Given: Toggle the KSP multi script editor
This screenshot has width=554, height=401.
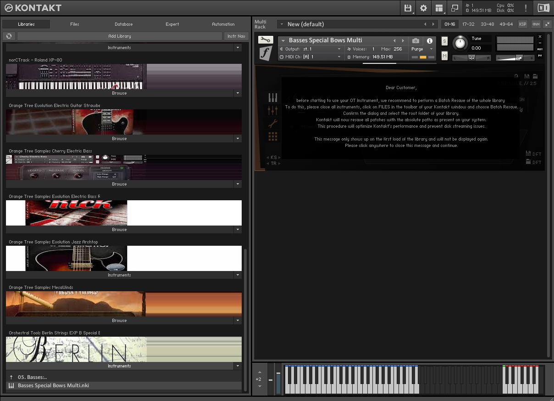Looking at the screenshot, I should (523, 24).
